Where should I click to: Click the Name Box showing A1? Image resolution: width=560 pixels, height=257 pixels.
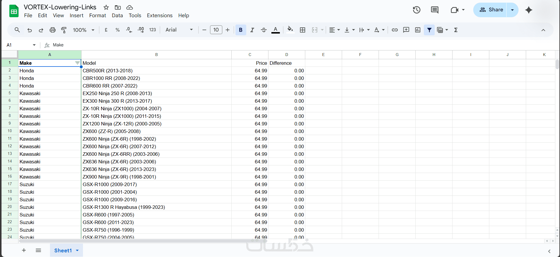21,45
